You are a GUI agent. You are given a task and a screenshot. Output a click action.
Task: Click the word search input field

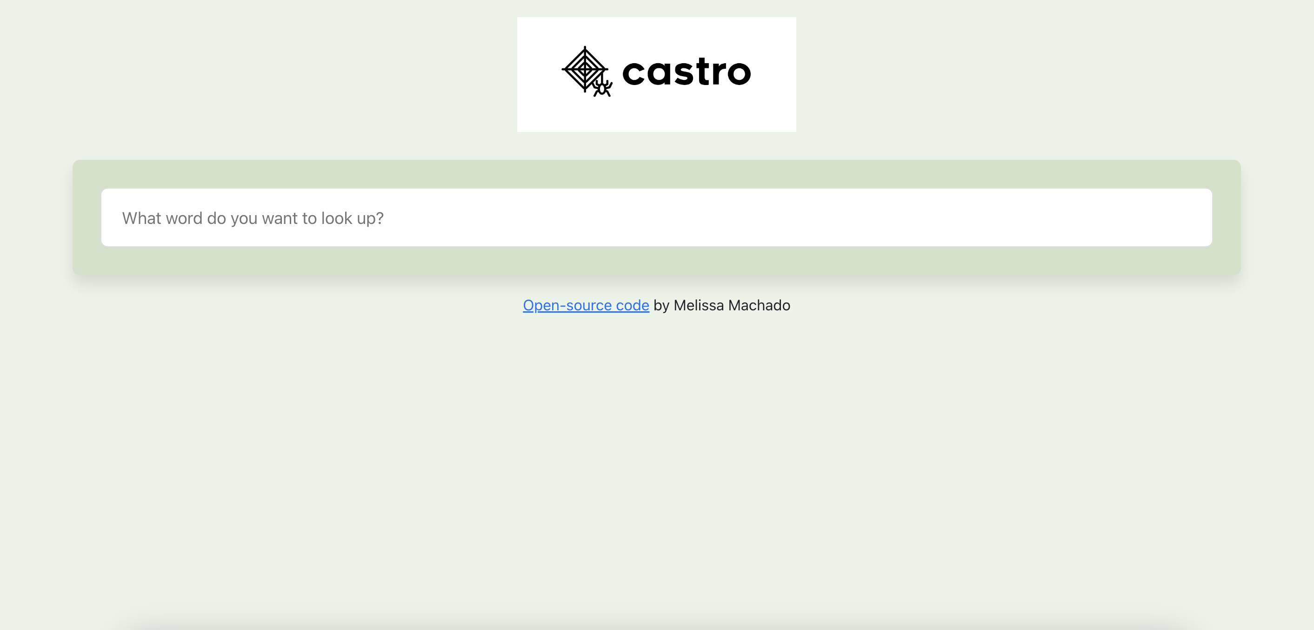coord(656,217)
